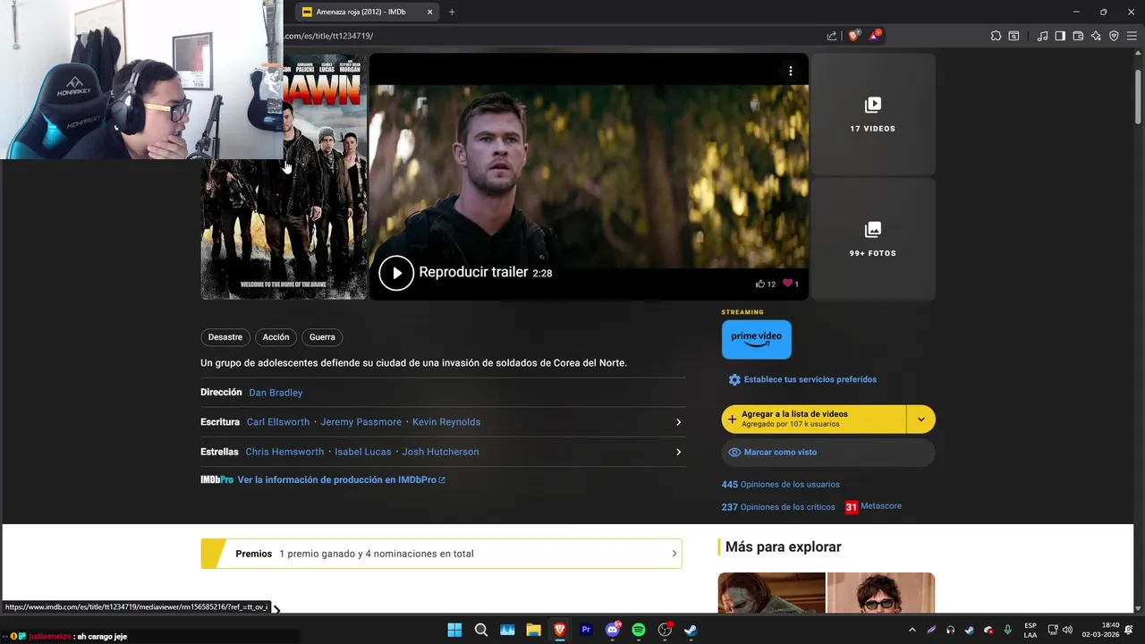The height and width of the screenshot is (644, 1145).
Task: Expand the watchlist dropdown arrow
Action: [x=921, y=419]
